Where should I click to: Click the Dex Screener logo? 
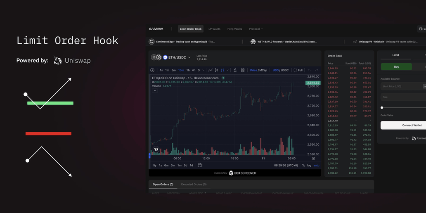point(242,173)
